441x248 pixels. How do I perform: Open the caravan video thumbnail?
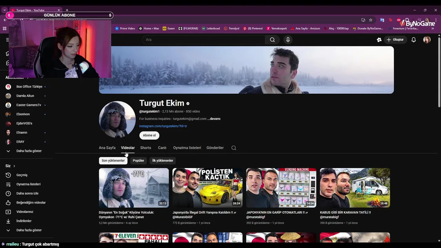(x=355, y=188)
